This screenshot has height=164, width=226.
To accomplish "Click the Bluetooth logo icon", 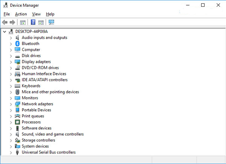I will click(x=17, y=44).
